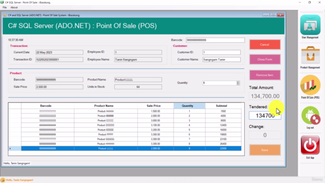Click the Product Name field
Image resolution: width=325 pixels, height=183 pixels.
138,80
